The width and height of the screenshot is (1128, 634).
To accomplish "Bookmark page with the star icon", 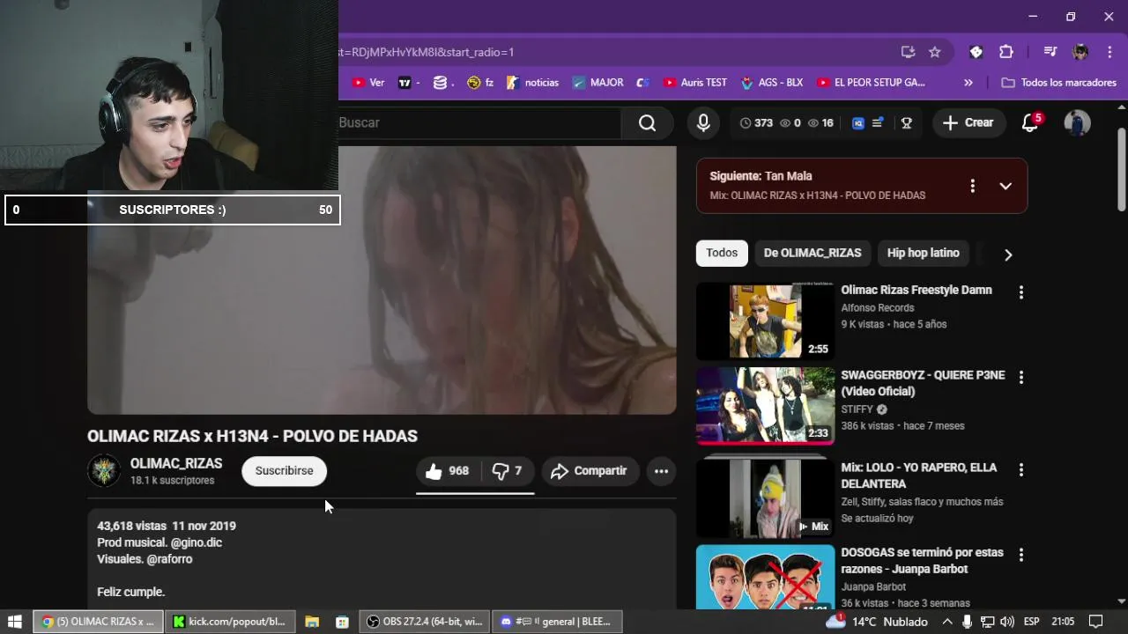I will 935,52.
